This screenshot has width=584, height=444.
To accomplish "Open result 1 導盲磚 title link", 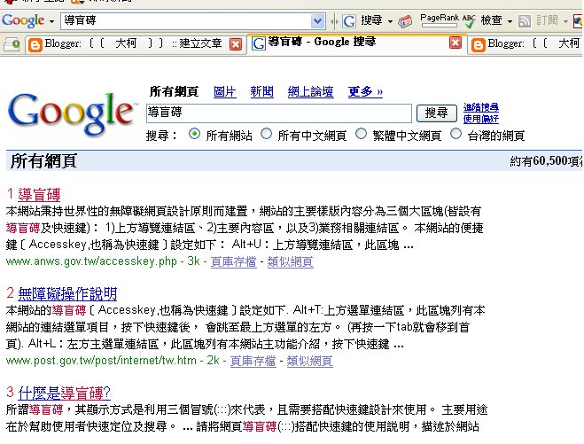I will click(39, 195).
